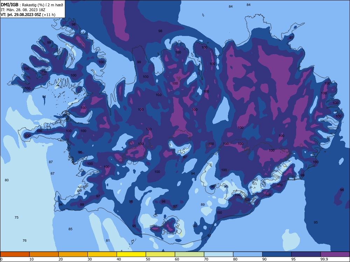Pick the amber 20–30 legend swatch

(x=73, y=254)
